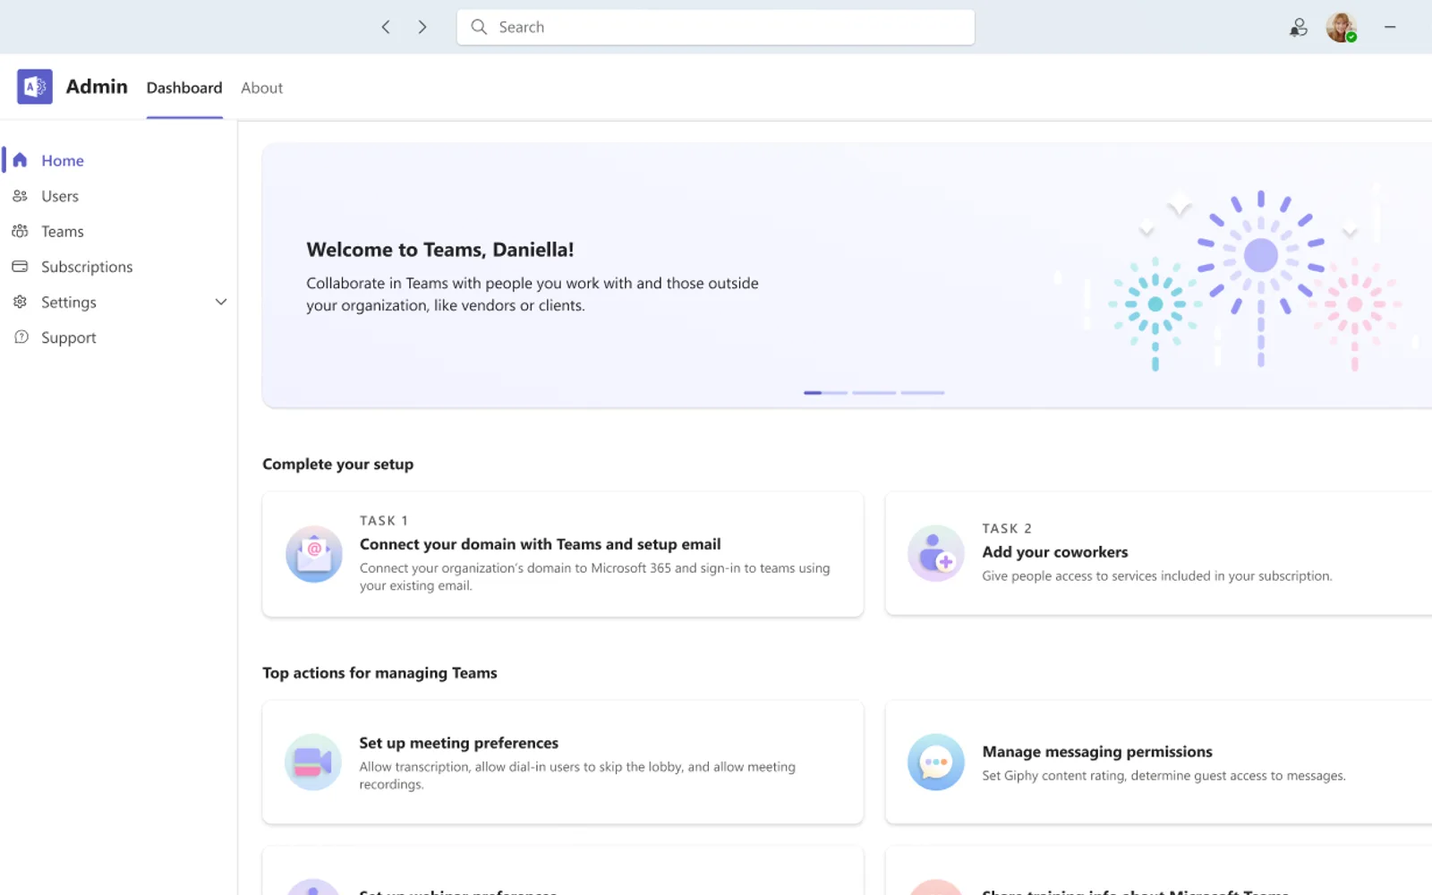This screenshot has height=895, width=1432.
Task: Click the search magnifier icon
Action: tap(479, 27)
